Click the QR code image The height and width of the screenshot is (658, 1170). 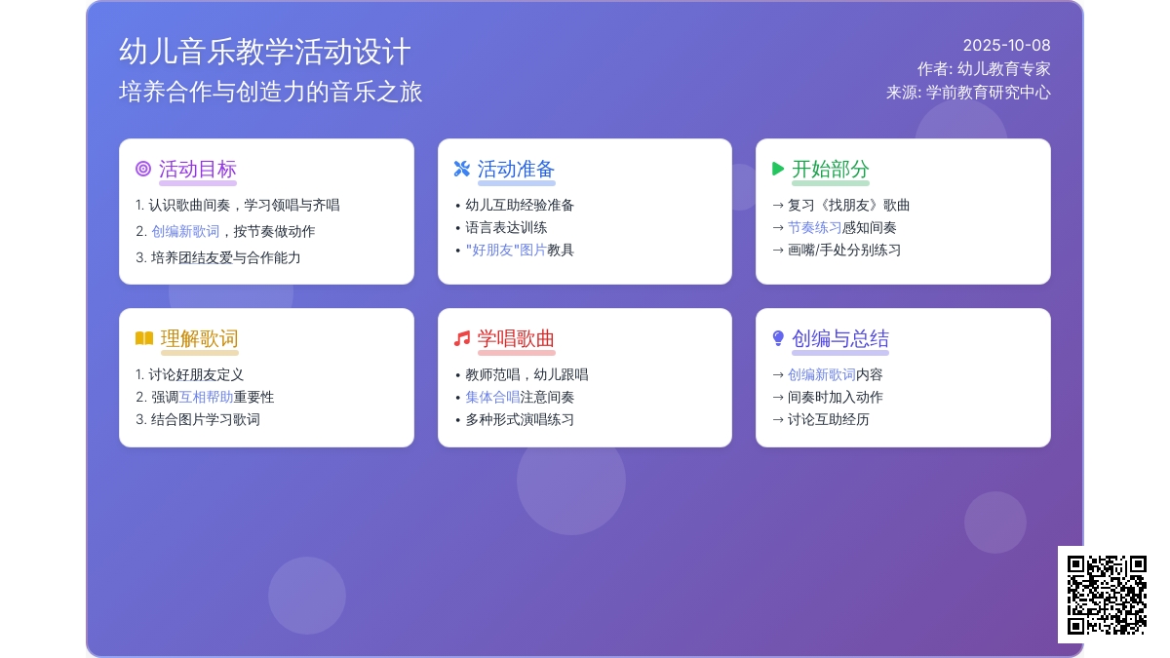1107,595
